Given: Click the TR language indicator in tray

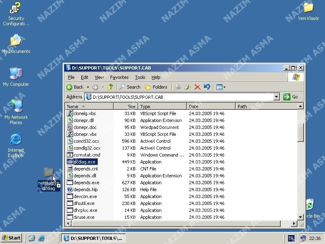Looking at the screenshot, I should [291, 238].
